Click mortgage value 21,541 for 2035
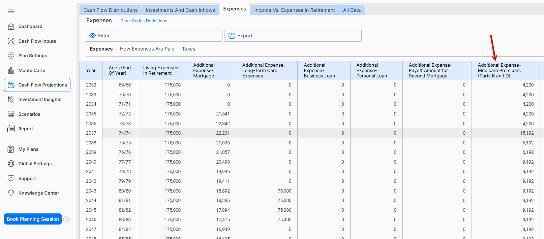Image resolution: width=544 pixels, height=239 pixels. click(x=223, y=114)
